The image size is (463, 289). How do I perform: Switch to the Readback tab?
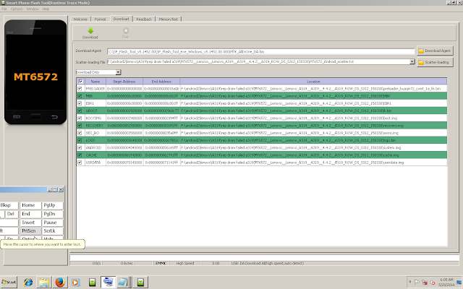(144, 20)
